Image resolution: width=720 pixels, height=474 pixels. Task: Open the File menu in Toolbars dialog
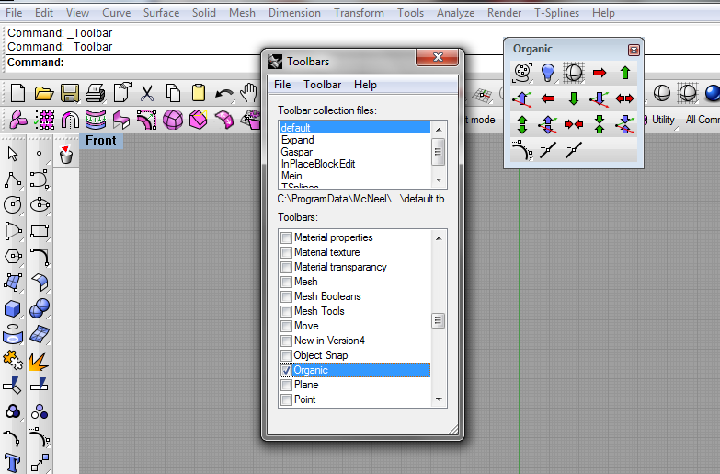coord(282,85)
